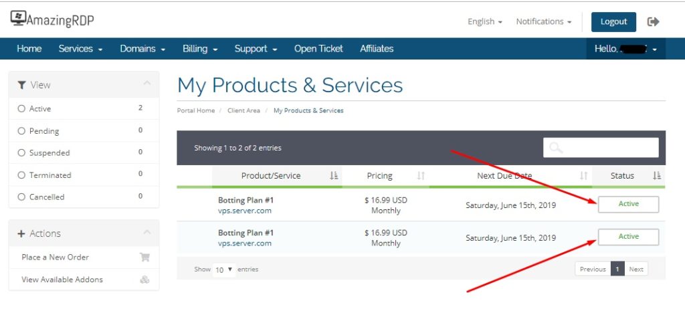This screenshot has height=313, width=685.
Task: Click first row Saturday, June 15th, 2019 date
Action: [510, 205]
